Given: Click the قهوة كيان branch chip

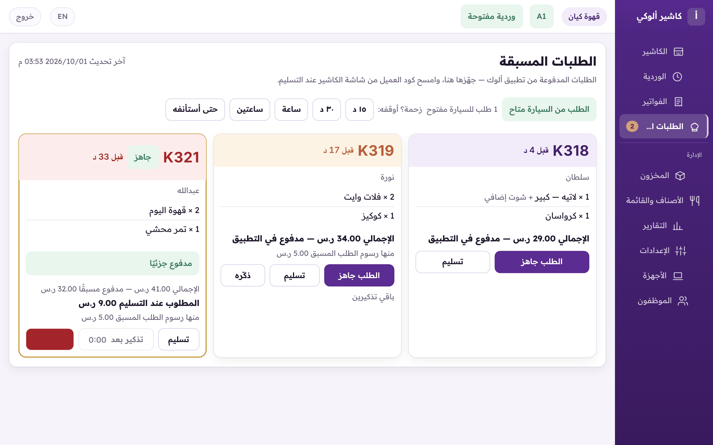Looking at the screenshot, I should point(584,16).
